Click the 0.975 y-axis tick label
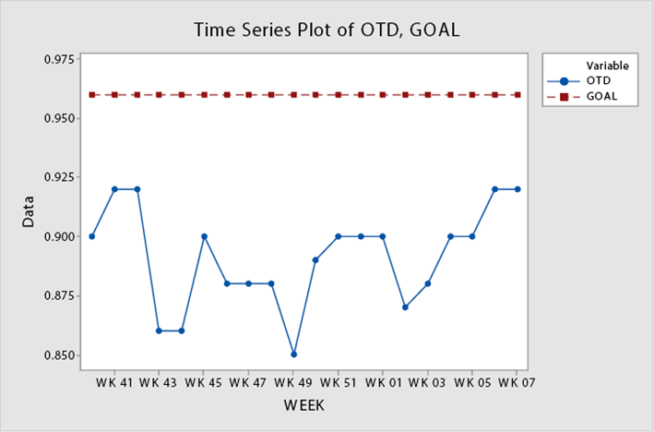 tap(57, 59)
